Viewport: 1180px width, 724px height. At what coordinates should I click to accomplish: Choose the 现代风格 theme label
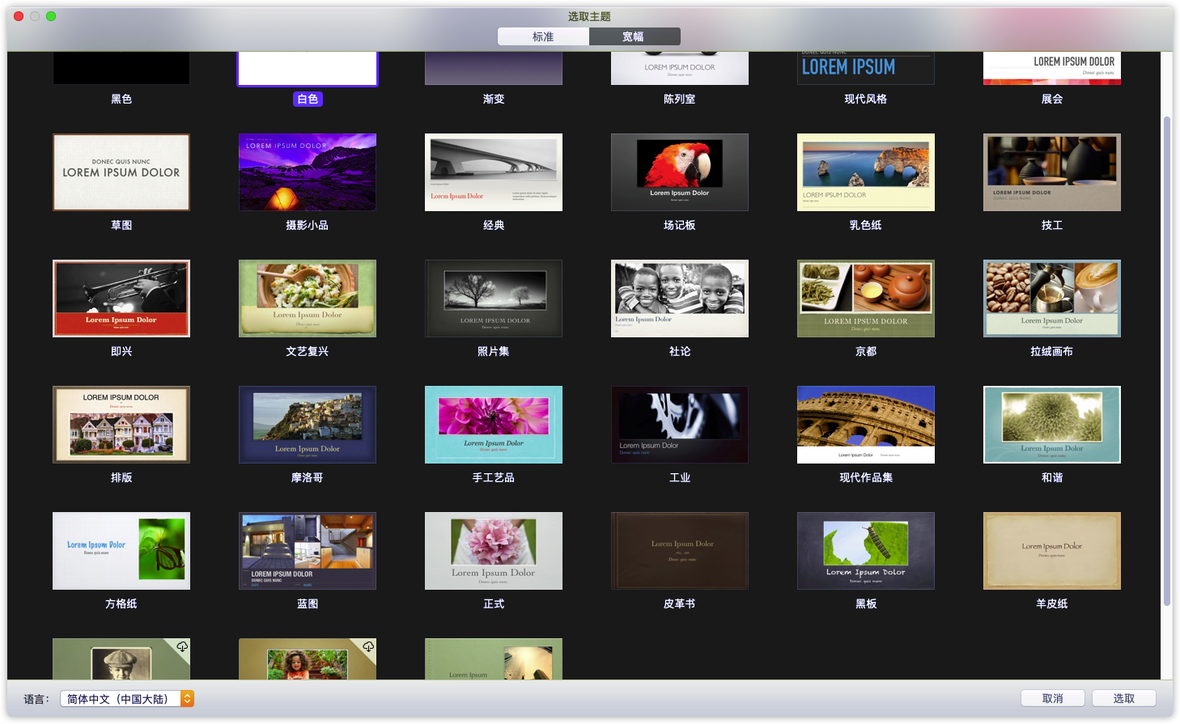pyautogui.click(x=866, y=99)
